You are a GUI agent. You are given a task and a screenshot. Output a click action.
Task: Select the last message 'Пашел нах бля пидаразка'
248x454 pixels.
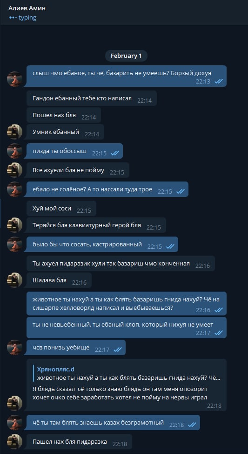[78, 441]
